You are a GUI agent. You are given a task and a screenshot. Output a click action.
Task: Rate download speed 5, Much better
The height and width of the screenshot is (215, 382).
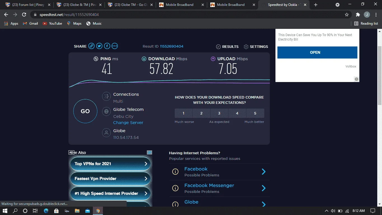pos(255,113)
